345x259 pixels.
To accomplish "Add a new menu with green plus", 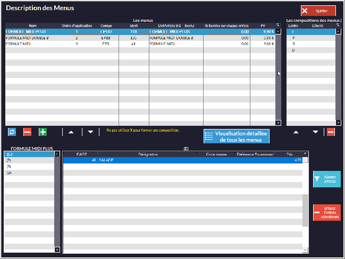I will (x=43, y=132).
